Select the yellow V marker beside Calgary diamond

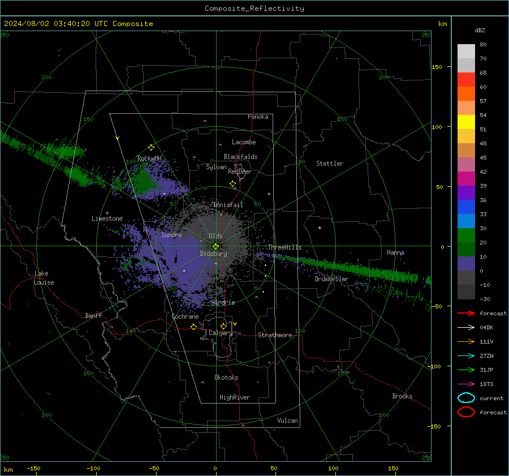pyautogui.click(x=235, y=324)
